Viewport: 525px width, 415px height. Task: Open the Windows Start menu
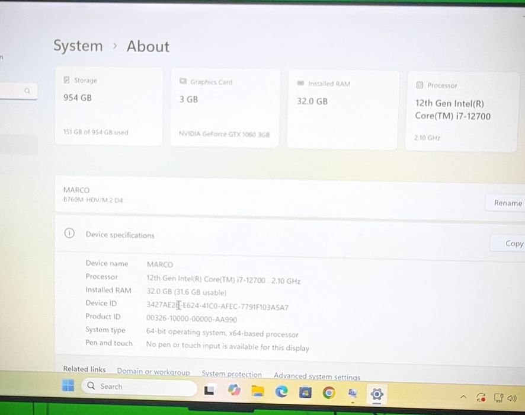68,385
